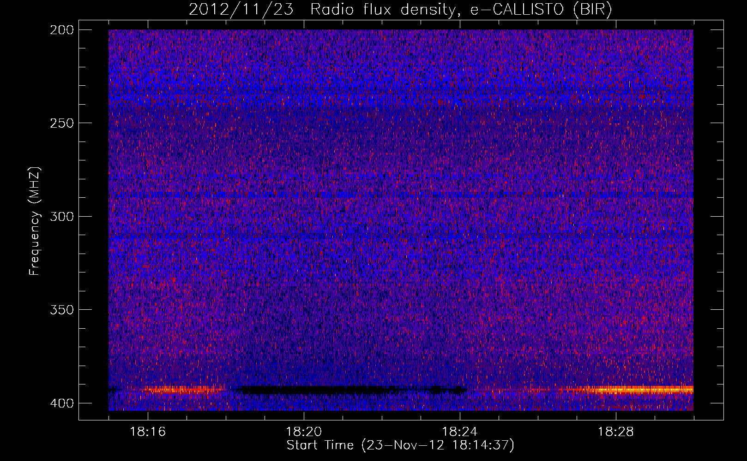This screenshot has height=461, width=747.
Task: Click the 18:20 time tick label
Action: click(x=304, y=432)
